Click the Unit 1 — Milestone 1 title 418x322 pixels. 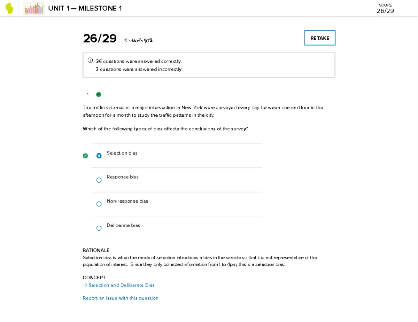coord(85,8)
